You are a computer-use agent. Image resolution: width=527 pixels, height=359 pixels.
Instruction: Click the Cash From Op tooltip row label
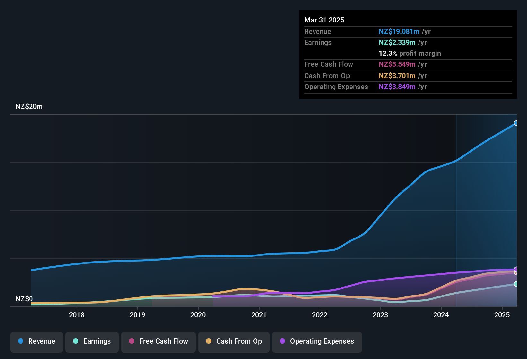point(327,76)
